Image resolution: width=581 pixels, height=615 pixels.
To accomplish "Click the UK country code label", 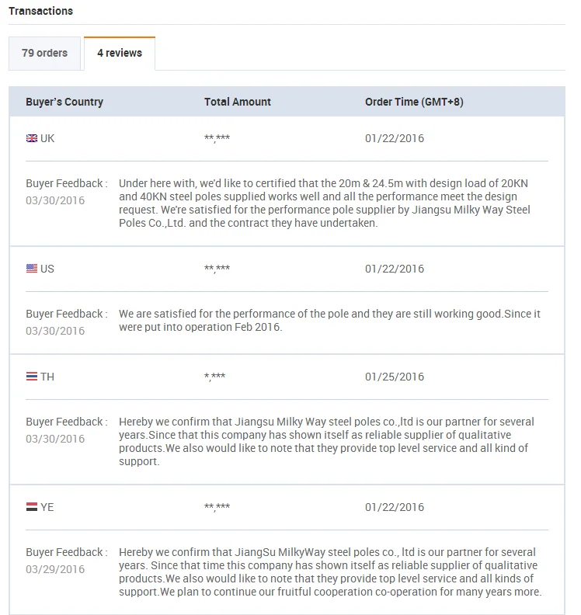I will pos(47,138).
